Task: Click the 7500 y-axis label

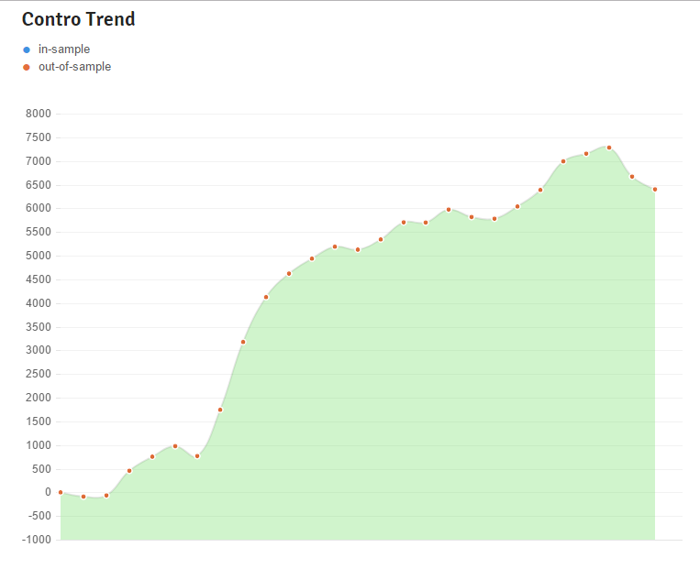Action: coord(39,137)
